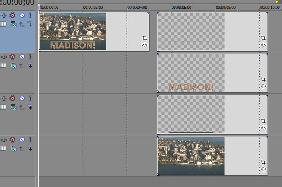Click ruler at 00:00:04:00
The height and width of the screenshot is (187, 282).
tap(137, 8)
